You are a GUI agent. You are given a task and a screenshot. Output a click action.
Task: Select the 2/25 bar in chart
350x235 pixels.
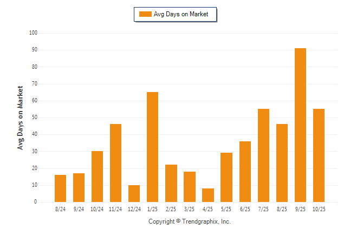pyautogui.click(x=171, y=183)
